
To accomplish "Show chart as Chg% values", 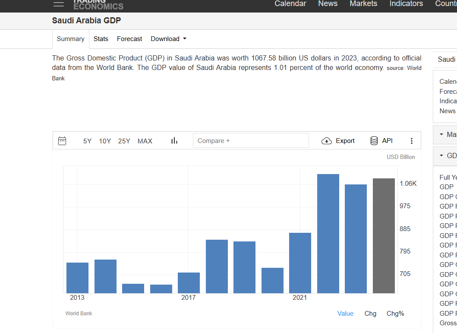I will (395, 314).
